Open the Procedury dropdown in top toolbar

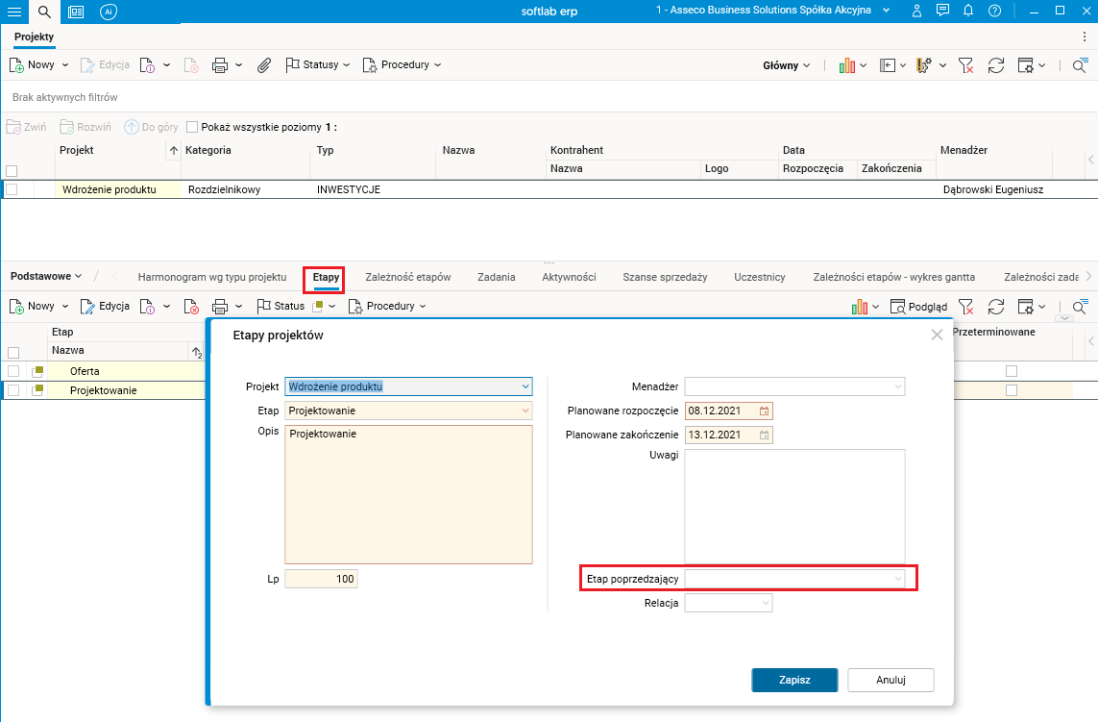point(402,64)
